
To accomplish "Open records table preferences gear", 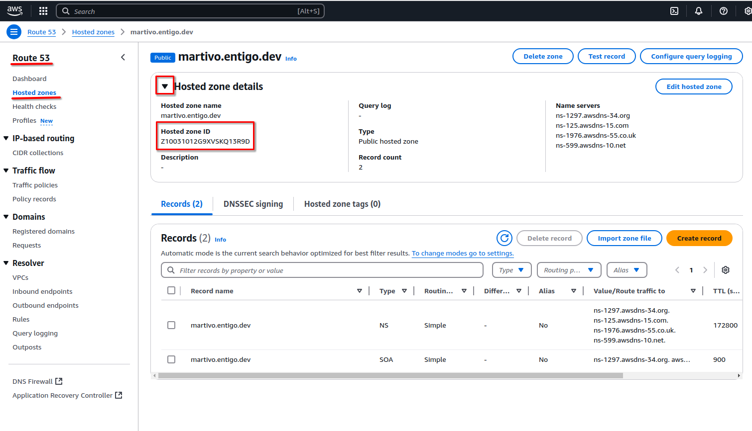I will [x=726, y=270].
